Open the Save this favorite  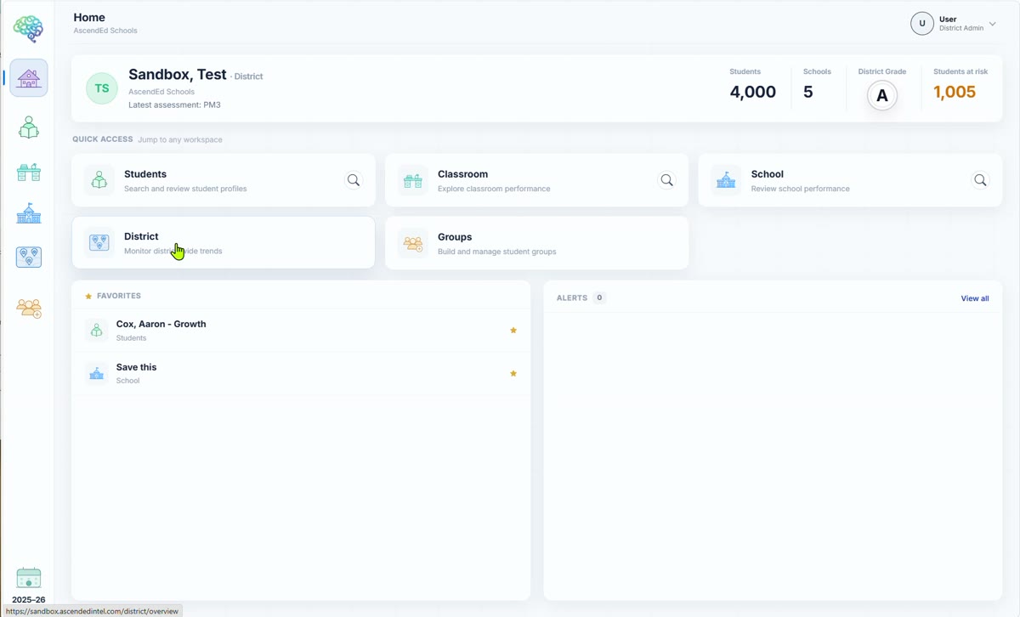click(301, 374)
